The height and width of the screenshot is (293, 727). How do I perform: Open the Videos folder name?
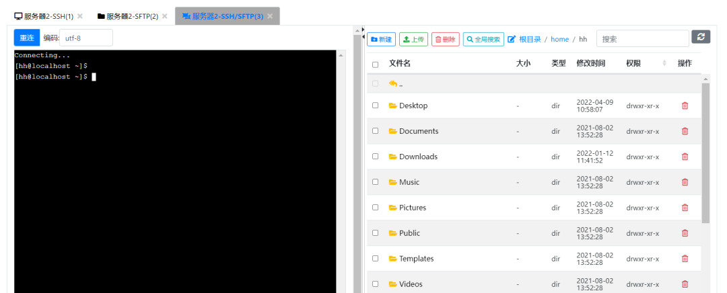tap(411, 284)
